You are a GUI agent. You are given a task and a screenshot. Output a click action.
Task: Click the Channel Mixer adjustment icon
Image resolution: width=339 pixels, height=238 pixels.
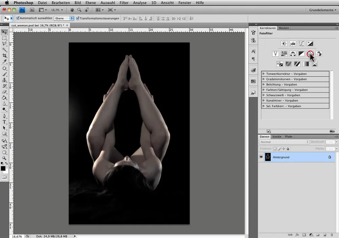pos(319,54)
